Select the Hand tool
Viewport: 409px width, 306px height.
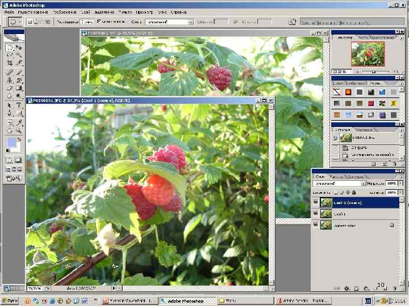[x=10, y=130]
